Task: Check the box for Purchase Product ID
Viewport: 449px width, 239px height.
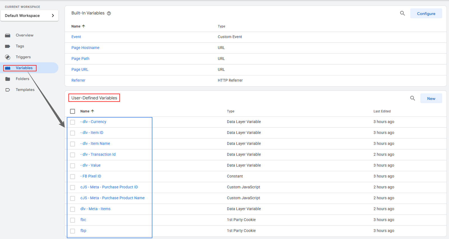Action: click(73, 187)
